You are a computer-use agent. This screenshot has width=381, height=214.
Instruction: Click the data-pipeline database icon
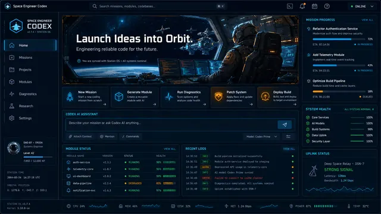click(68, 183)
